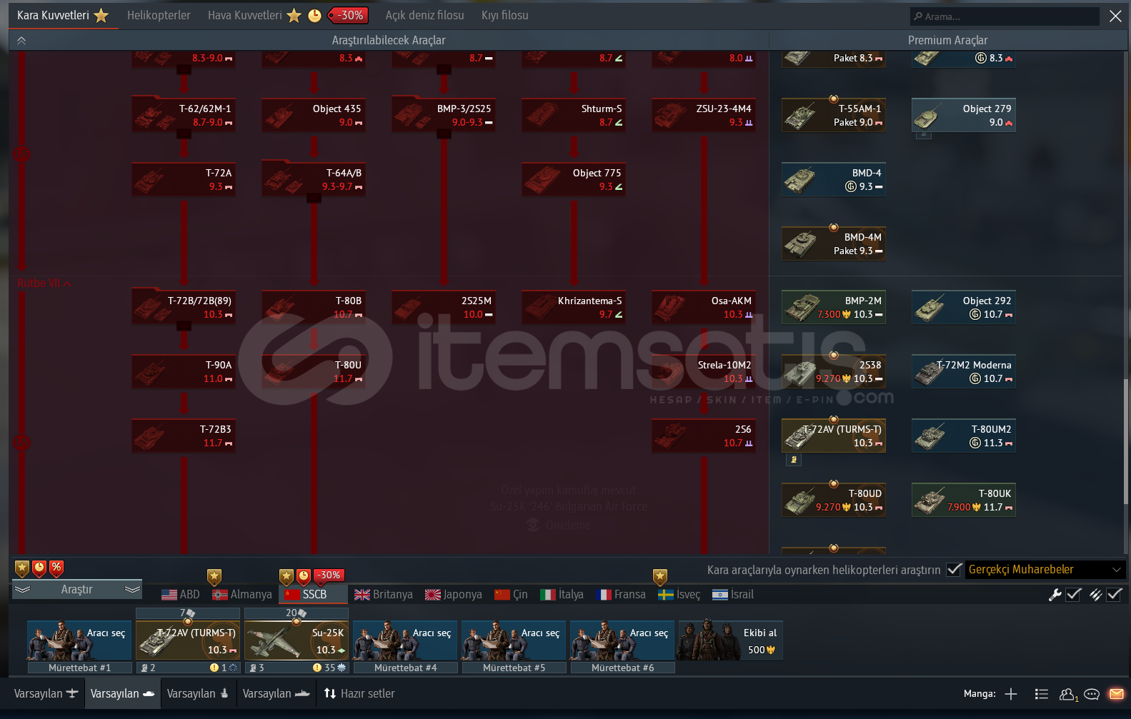Open squad invite plus icon
Image resolution: width=1131 pixels, height=719 pixels.
pyautogui.click(x=1011, y=694)
